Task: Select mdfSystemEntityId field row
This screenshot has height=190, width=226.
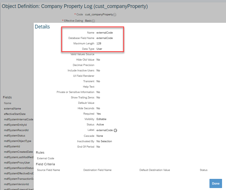Action: point(15,125)
